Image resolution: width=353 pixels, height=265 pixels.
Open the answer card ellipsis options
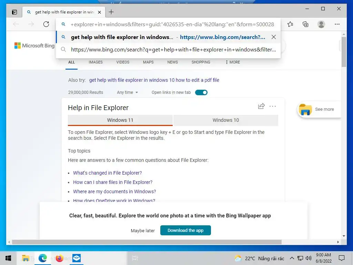[x=273, y=106]
